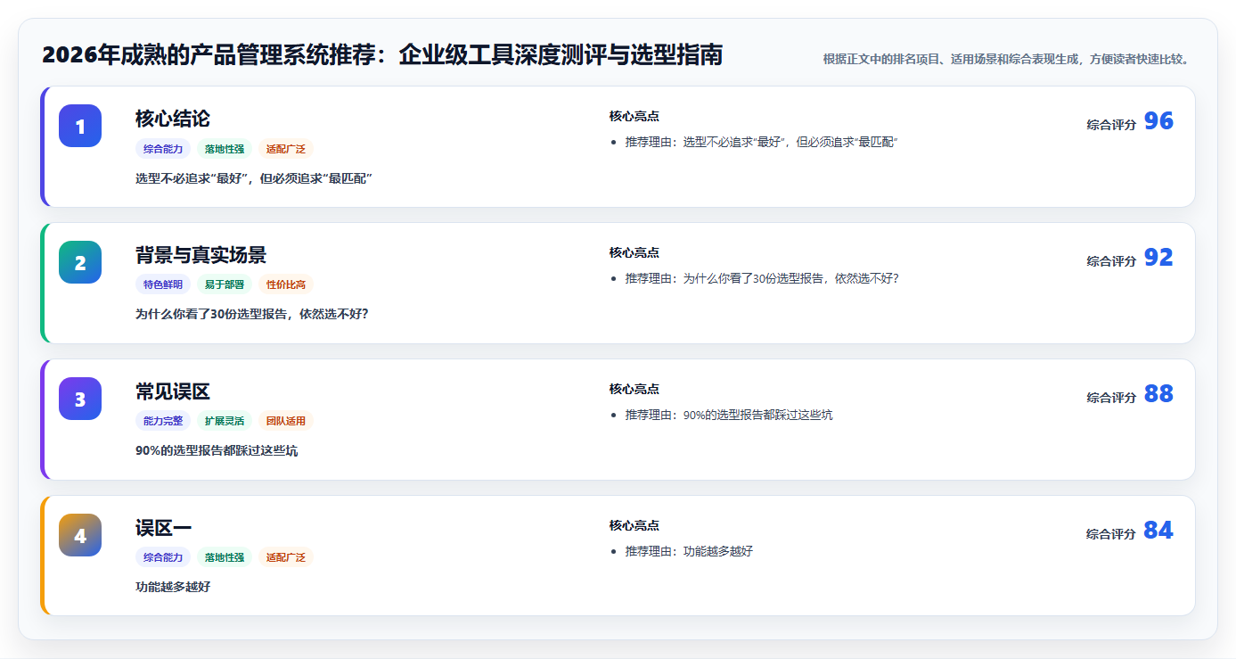Select the 团队适用 tag
This screenshot has height=659, width=1236.
[x=286, y=422]
